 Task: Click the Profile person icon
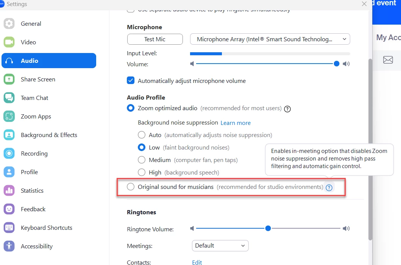pos(9,172)
